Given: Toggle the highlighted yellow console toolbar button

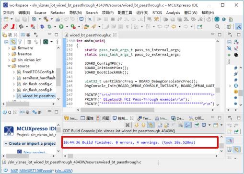Looking at the screenshot, I should point(151,125).
